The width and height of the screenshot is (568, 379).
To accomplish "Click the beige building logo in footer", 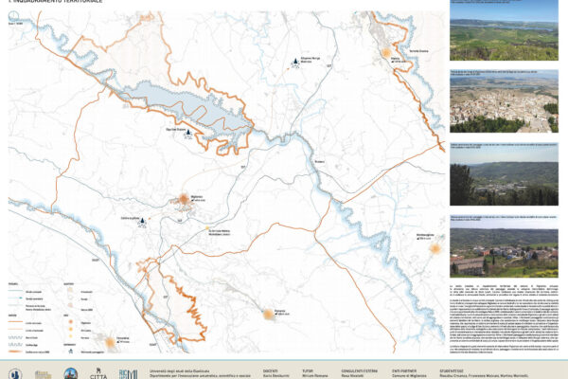I will (43, 374).
